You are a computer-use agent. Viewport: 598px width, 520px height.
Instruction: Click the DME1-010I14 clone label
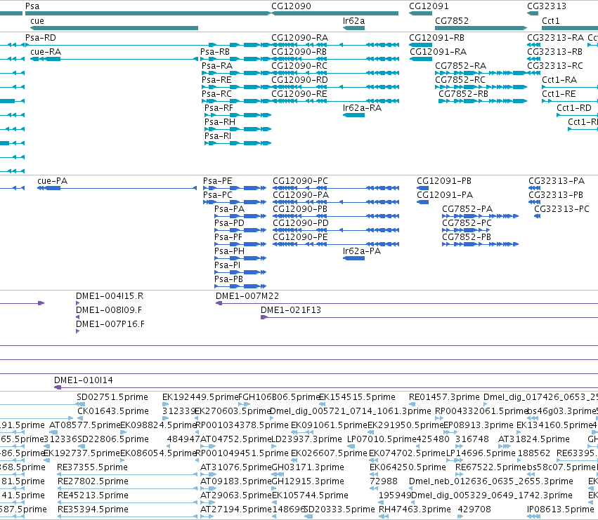point(83,380)
